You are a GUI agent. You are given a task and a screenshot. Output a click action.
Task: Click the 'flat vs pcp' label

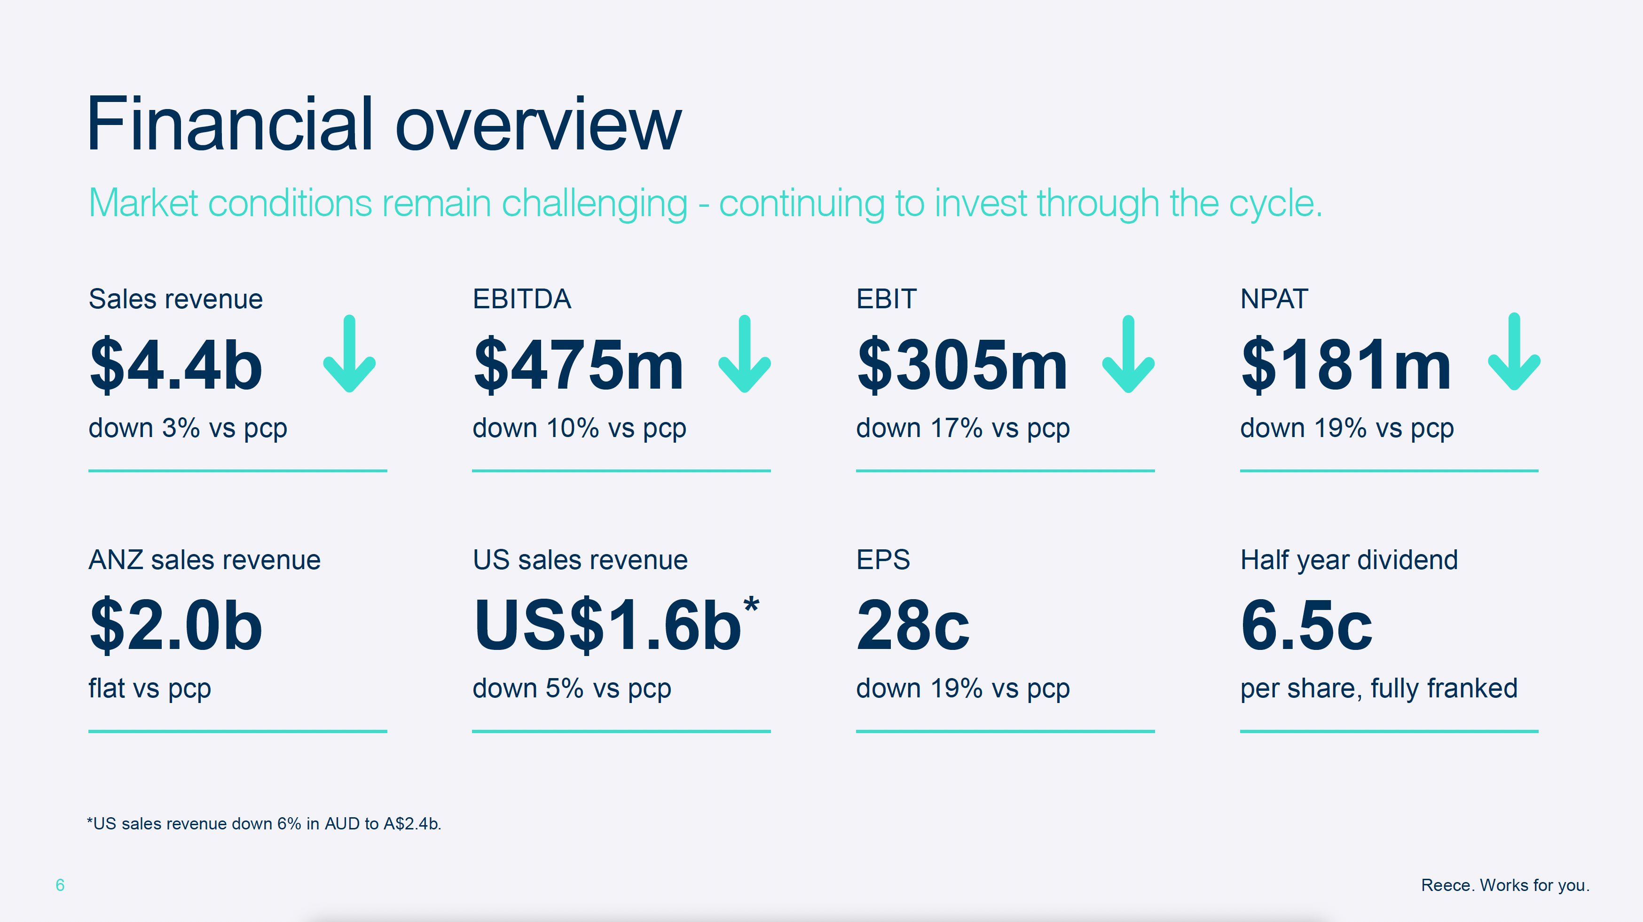(149, 688)
